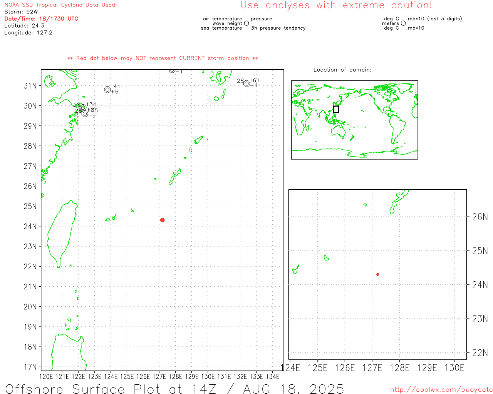
Task: Select the buoy circle labeled 141 near 124E
Action: pos(107,90)
